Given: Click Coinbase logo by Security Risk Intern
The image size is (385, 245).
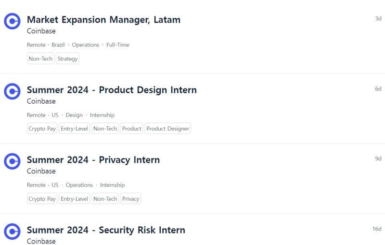Looking at the screenshot, I should pos(12,232).
